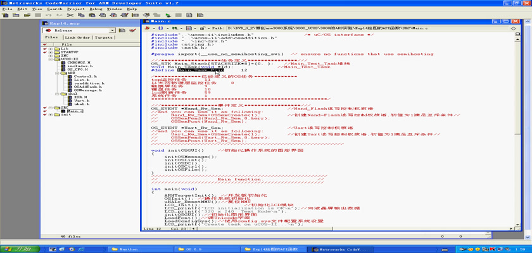Open the Help menu
The height and width of the screenshot is (253, 532).
click(x=132, y=9)
